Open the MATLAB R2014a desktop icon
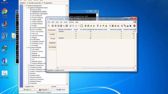This screenshot has width=168, height=94. tap(5, 26)
